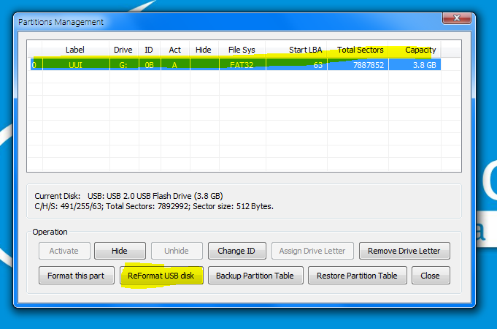Click the 3.8 GB capacity cell

(415, 65)
